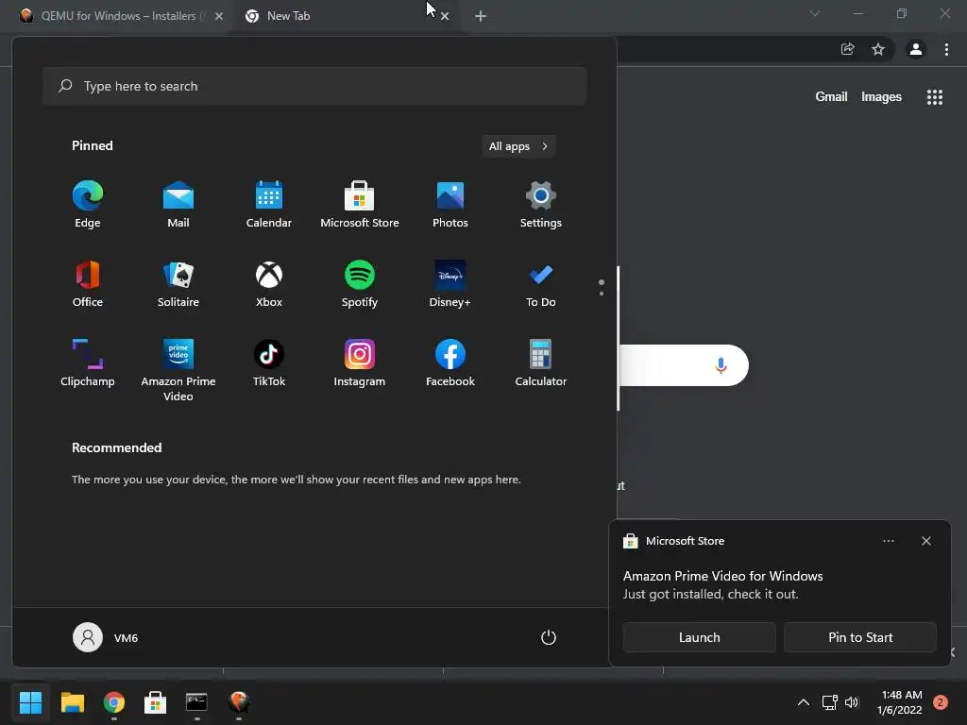Image resolution: width=967 pixels, height=725 pixels.
Task: Open the QEMU app on the taskbar
Action: (x=239, y=702)
